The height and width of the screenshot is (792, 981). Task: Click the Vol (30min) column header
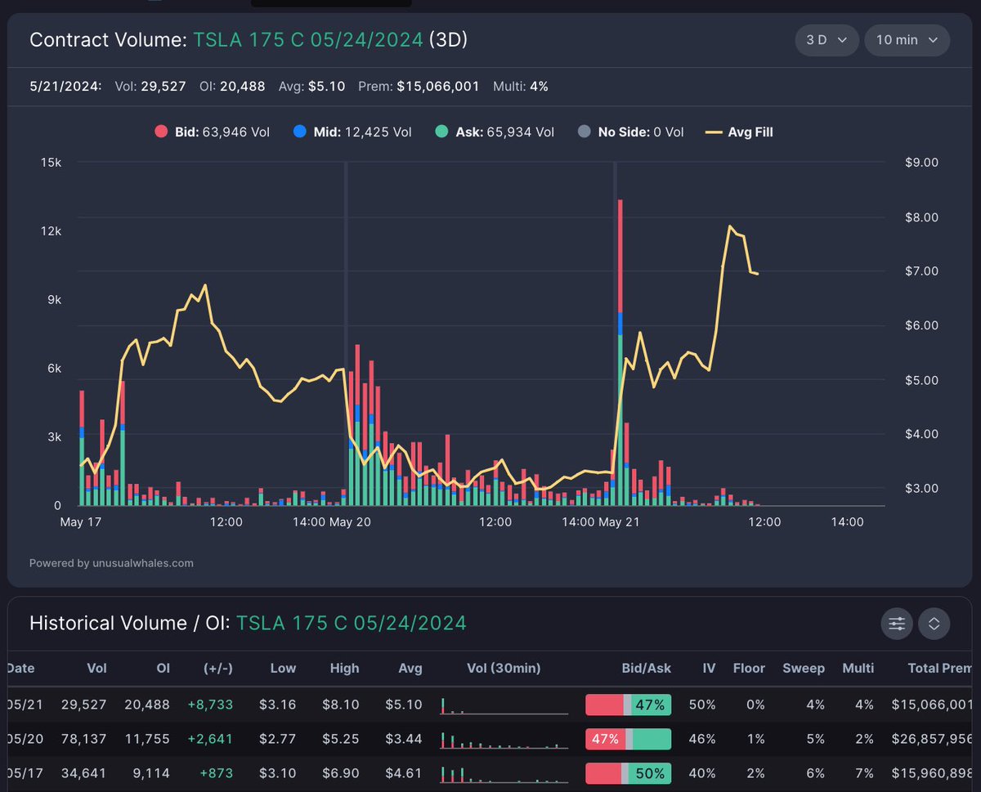coord(504,668)
